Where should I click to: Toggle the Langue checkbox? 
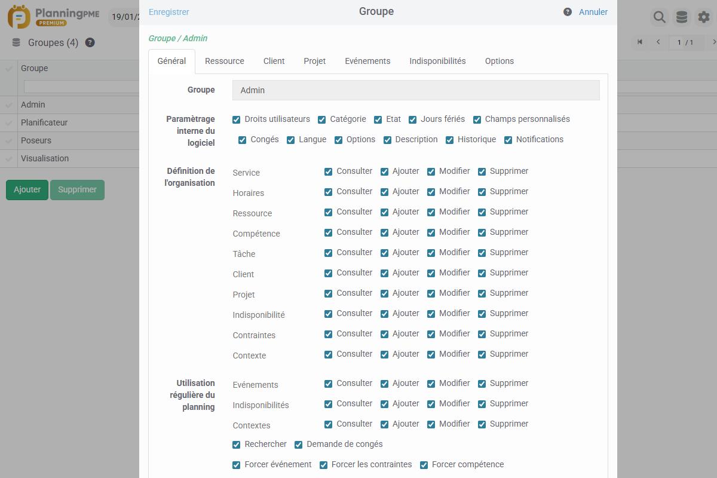click(290, 140)
